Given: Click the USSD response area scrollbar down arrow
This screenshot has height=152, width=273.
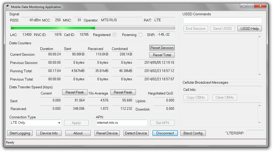Looking at the screenshot, I should [260, 75].
